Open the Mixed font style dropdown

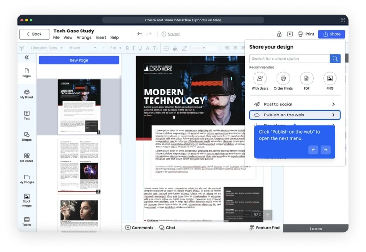pyautogui.click(x=82, y=48)
